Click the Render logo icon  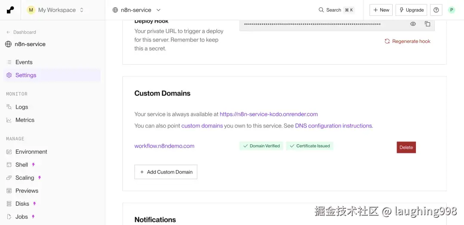pos(10,10)
